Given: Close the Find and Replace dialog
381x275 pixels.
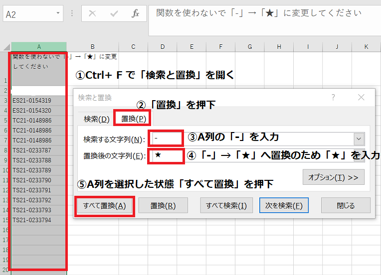Looking at the screenshot, I should [361, 97].
